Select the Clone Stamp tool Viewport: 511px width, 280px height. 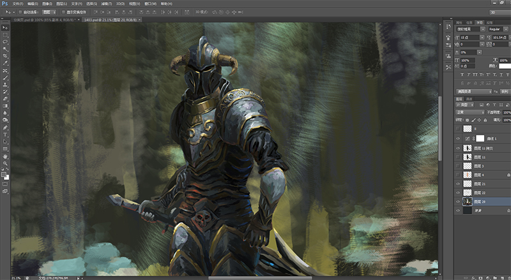[5, 85]
